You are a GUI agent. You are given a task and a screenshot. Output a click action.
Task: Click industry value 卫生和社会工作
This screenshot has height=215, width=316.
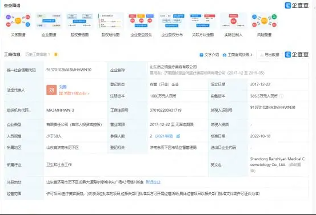pyautogui.click(x=59, y=165)
